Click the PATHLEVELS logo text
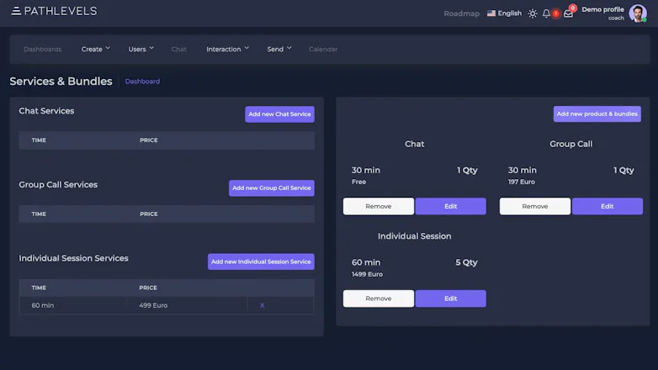The width and height of the screenshot is (658, 370). [61, 11]
